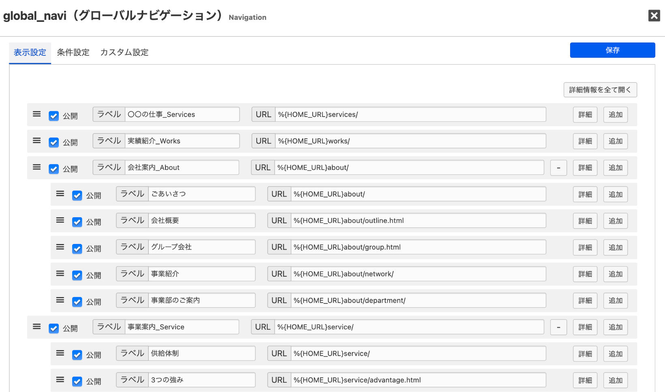The width and height of the screenshot is (665, 392).
Task: Click drag handle of 事業部のご案内 row
Action: coord(60,300)
